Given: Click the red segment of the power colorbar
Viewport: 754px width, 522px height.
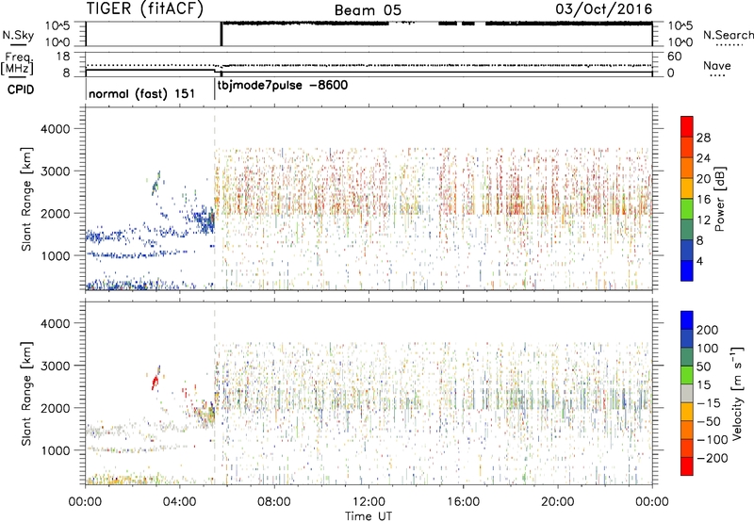Looking at the screenshot, I should [687, 126].
